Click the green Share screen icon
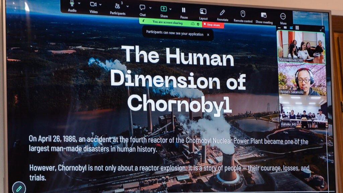This screenshot has width=343, height=193. (163, 9)
